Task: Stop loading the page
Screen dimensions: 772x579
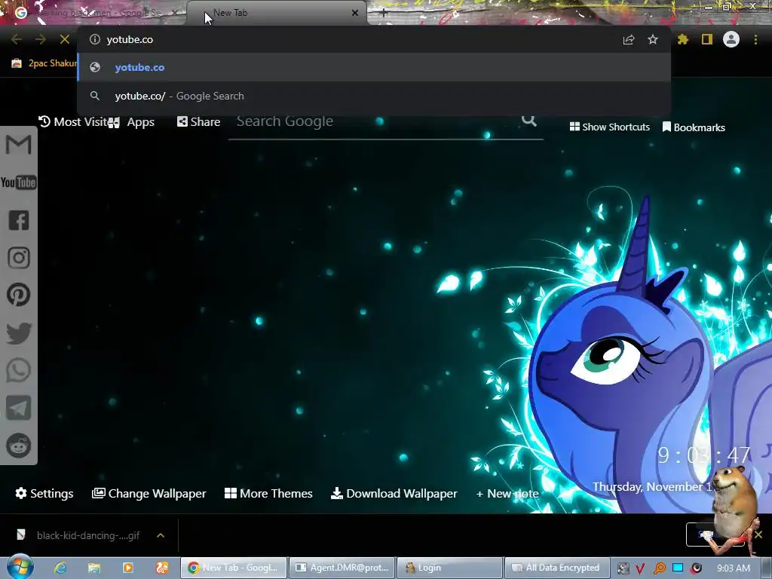Action: (65, 39)
